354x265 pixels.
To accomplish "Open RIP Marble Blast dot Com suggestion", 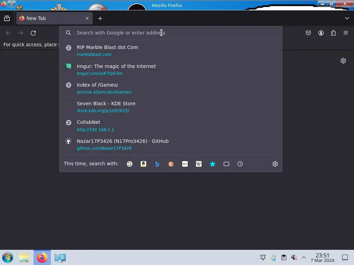I will click(171, 50).
